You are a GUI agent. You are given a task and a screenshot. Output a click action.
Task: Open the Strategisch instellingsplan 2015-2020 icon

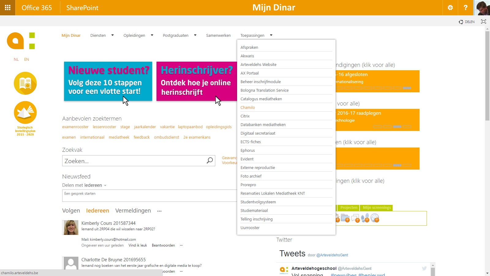[25, 118]
